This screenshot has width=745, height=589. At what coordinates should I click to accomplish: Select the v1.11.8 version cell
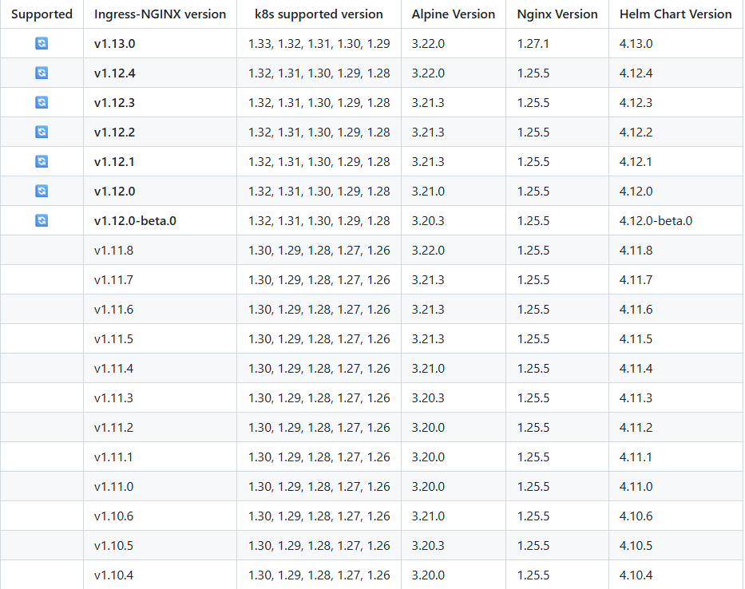pos(113,251)
